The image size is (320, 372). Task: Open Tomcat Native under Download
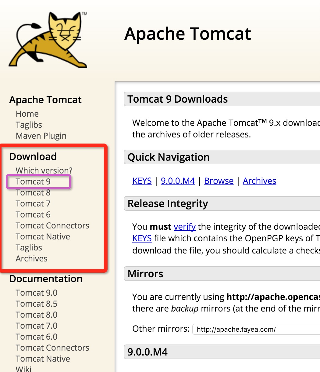pos(43,237)
